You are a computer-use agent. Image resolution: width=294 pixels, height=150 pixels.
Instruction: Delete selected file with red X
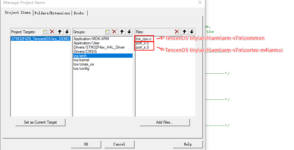point(177,32)
